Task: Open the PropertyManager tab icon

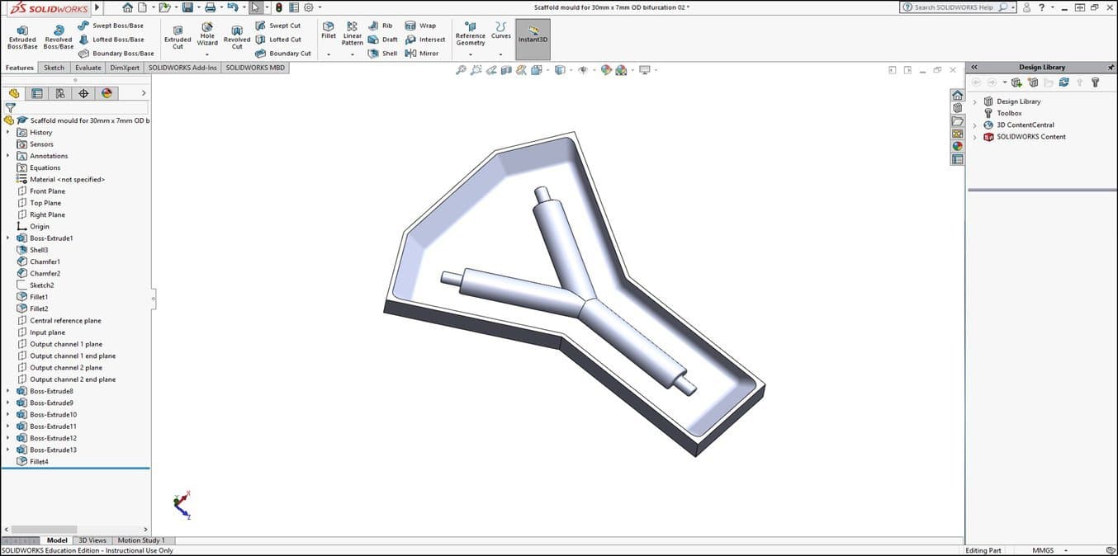Action: [37, 93]
